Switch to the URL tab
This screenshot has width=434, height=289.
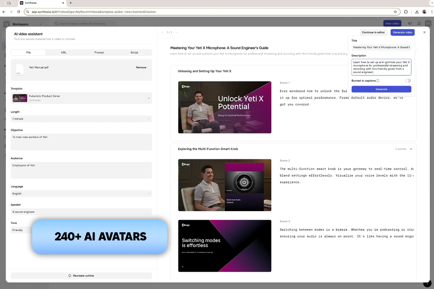coord(64,52)
